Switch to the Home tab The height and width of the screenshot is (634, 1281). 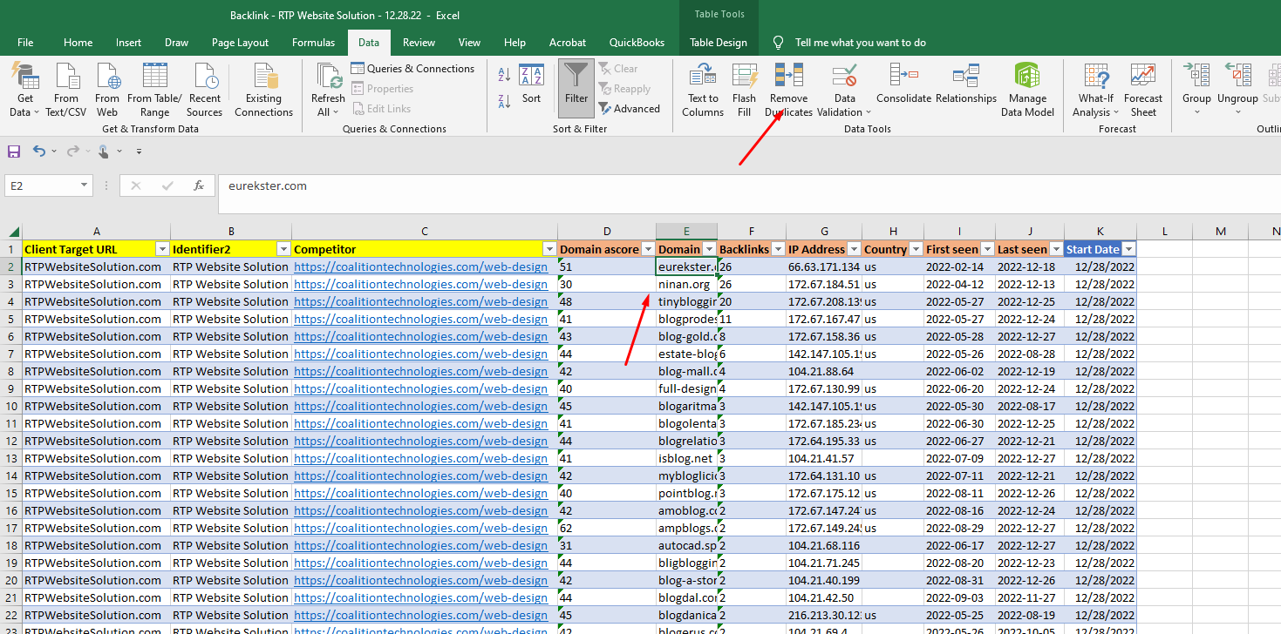(78, 43)
